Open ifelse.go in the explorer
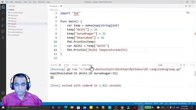The height and width of the screenshot is (110, 196). (13, 21)
